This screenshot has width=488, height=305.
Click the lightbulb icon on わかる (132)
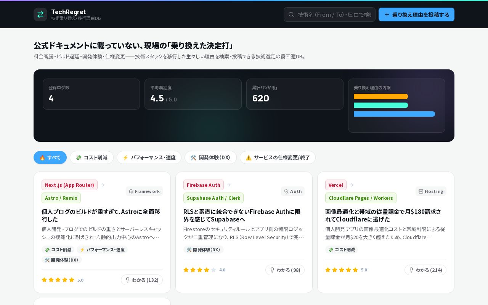pyautogui.click(x=128, y=280)
